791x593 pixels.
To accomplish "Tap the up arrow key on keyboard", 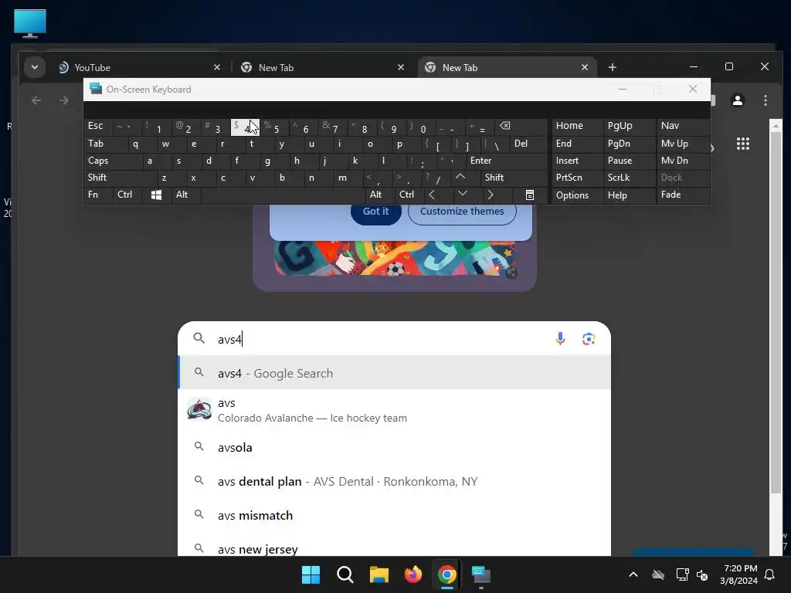I will coord(460,177).
